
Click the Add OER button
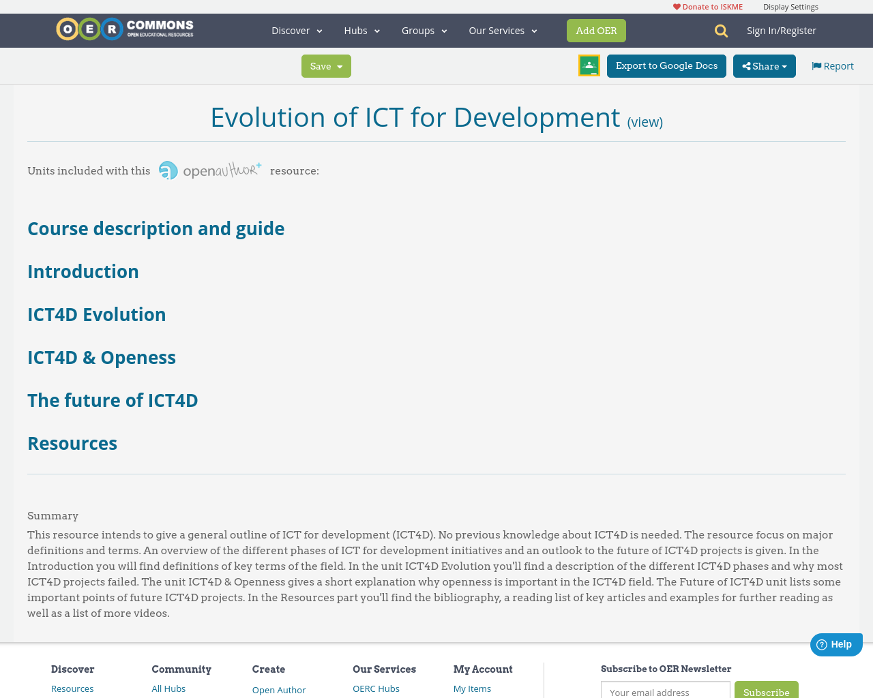(596, 30)
